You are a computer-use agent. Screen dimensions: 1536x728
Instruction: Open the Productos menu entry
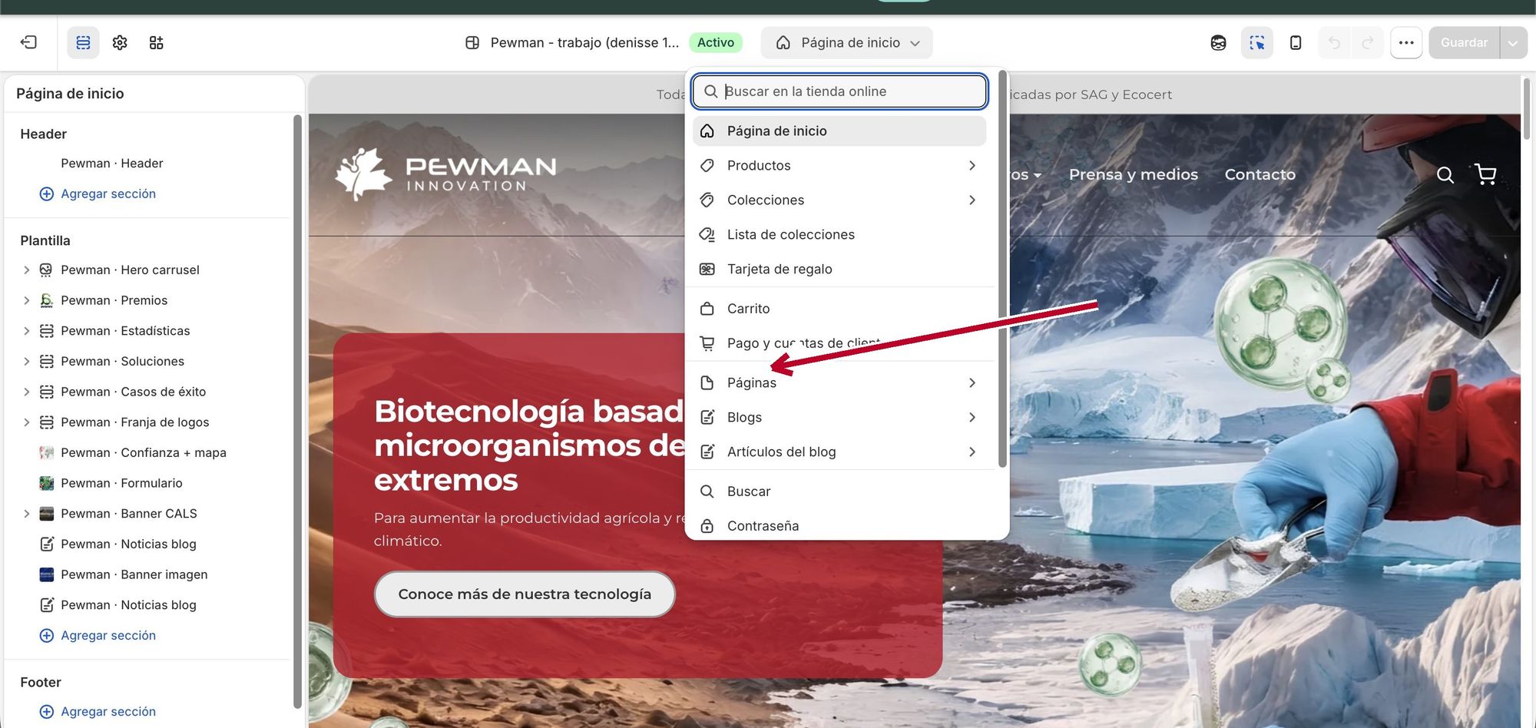coord(839,165)
